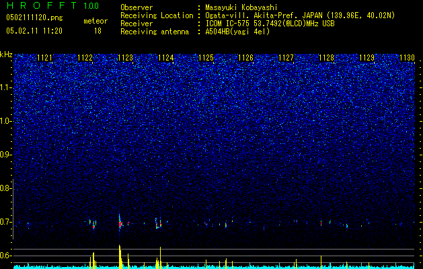Click the strong meteor echo at 1123
Image resolution: width=423 pixels, height=269 pixels.
[120, 223]
